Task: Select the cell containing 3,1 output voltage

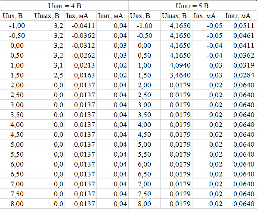Action: [x=49, y=65]
